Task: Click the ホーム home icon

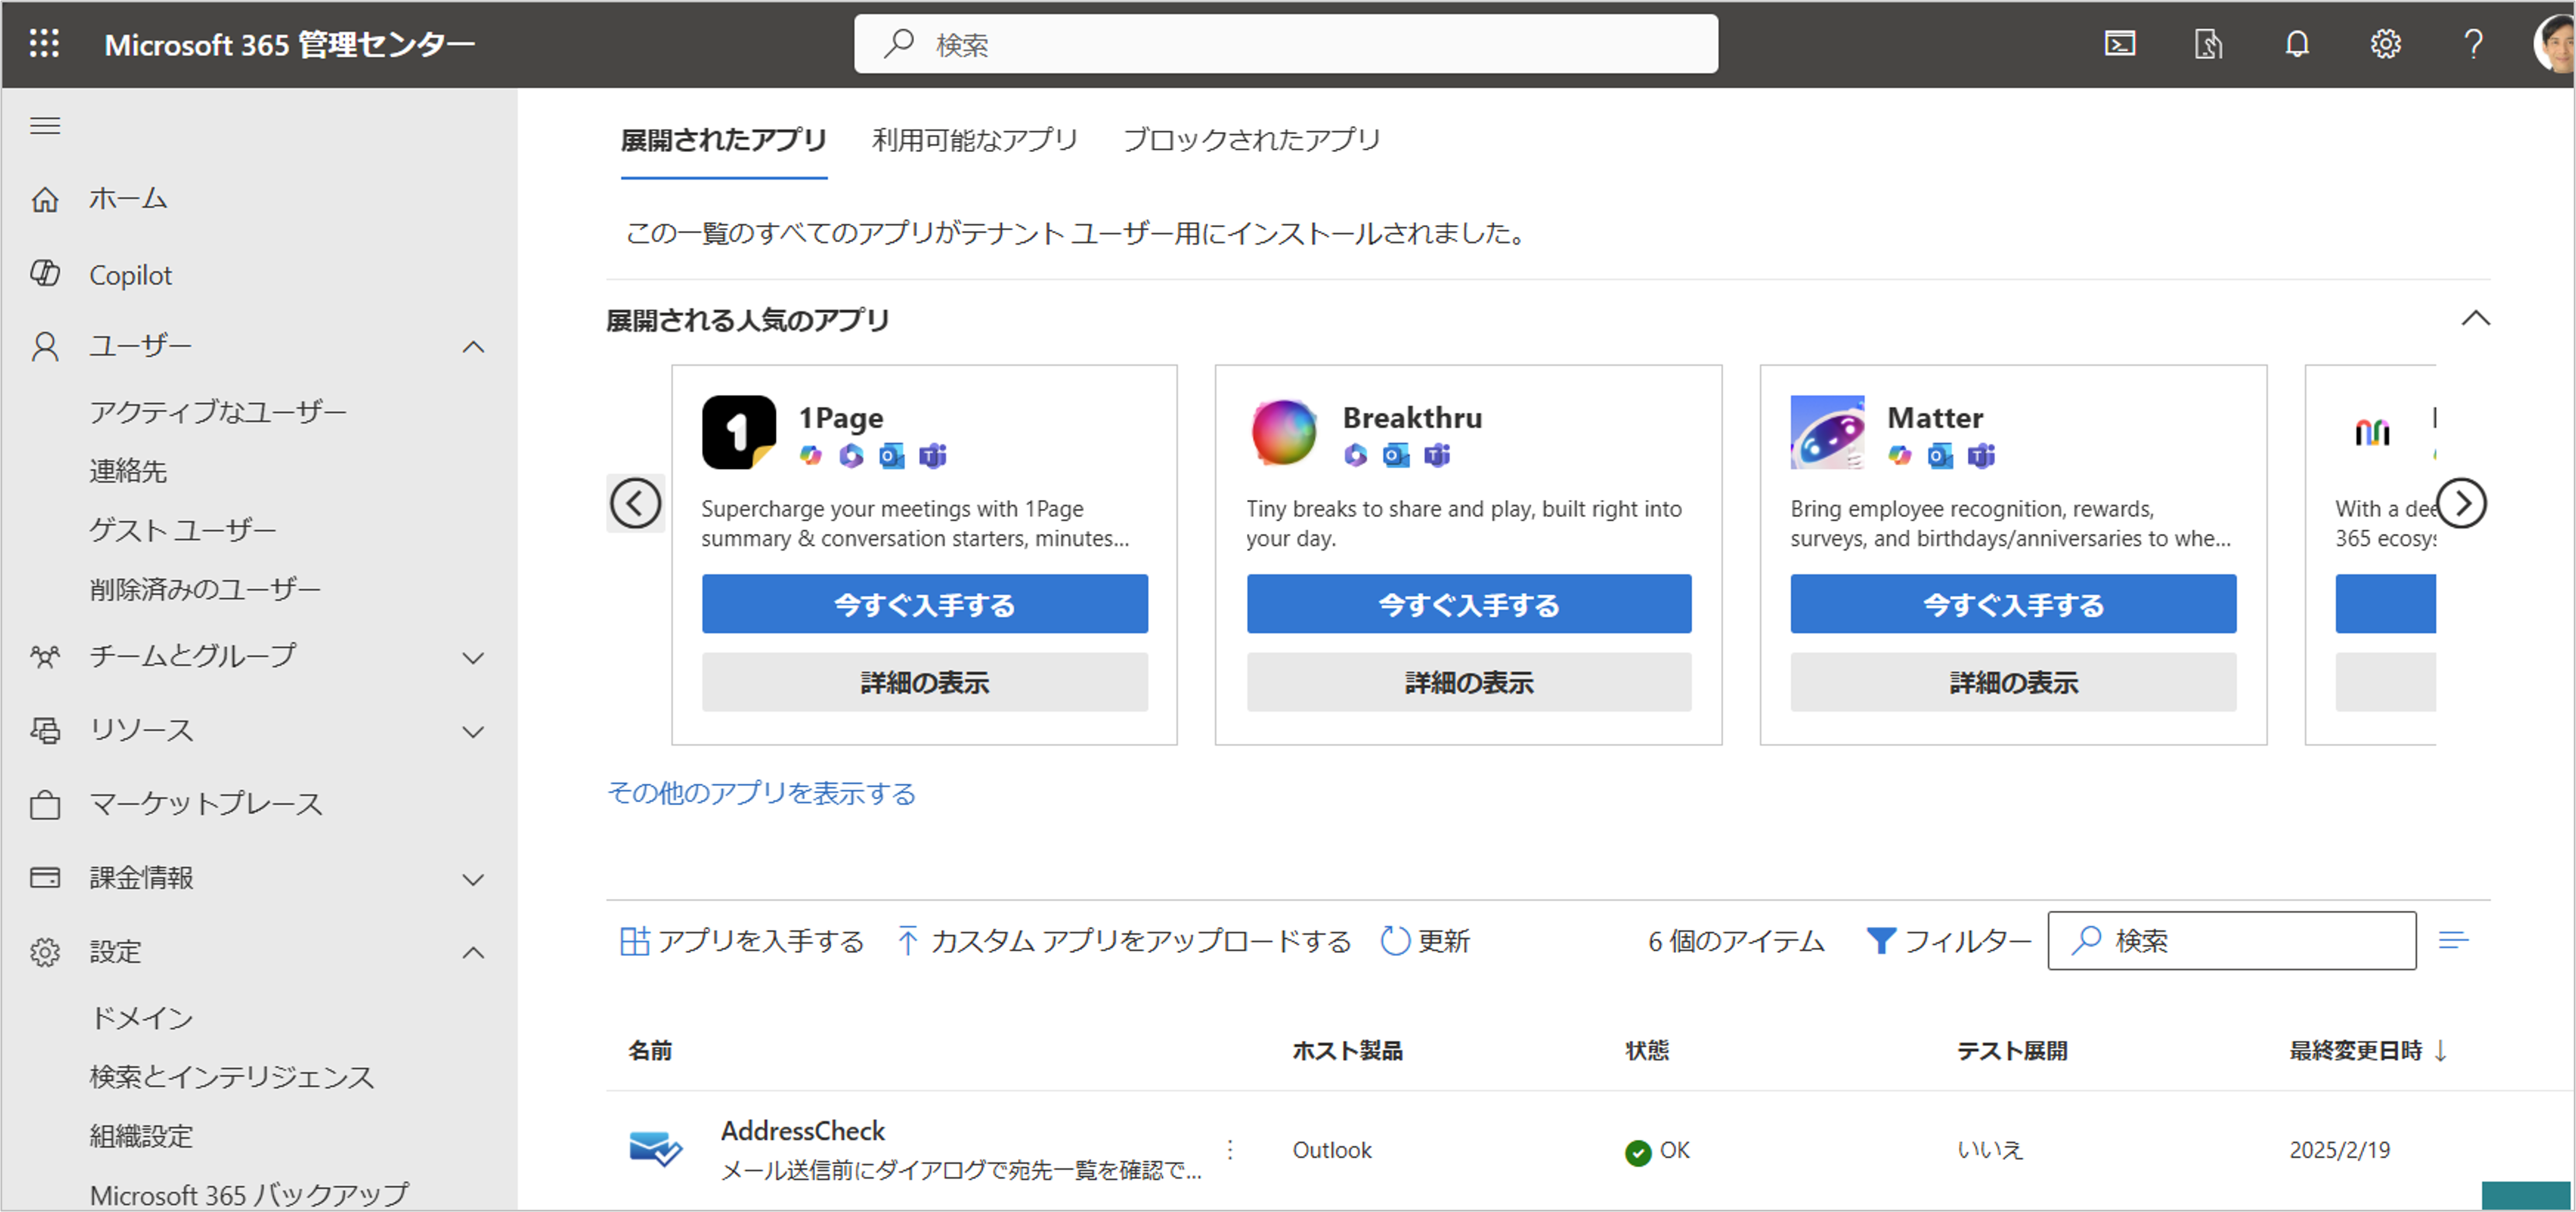Action: pos(45,199)
